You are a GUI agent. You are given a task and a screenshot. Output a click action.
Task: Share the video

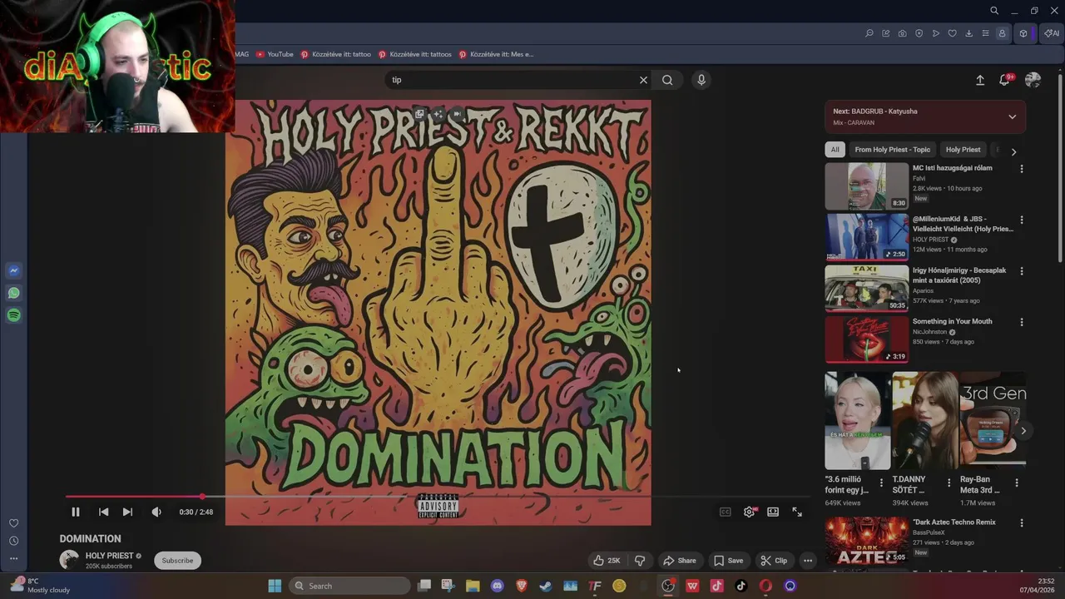pos(679,560)
